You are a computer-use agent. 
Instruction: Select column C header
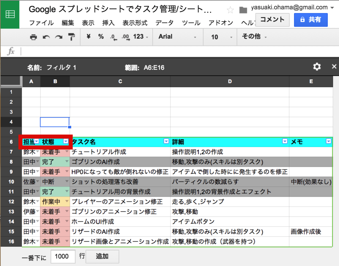pyautogui.click(x=120, y=81)
